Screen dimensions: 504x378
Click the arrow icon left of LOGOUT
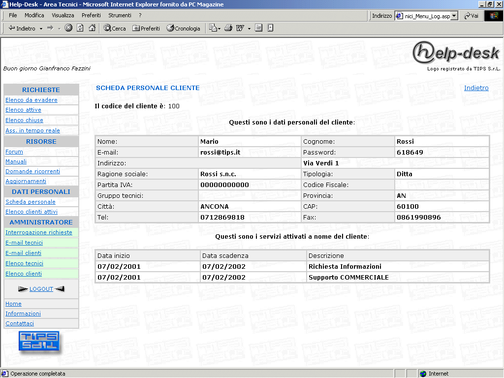(23, 289)
